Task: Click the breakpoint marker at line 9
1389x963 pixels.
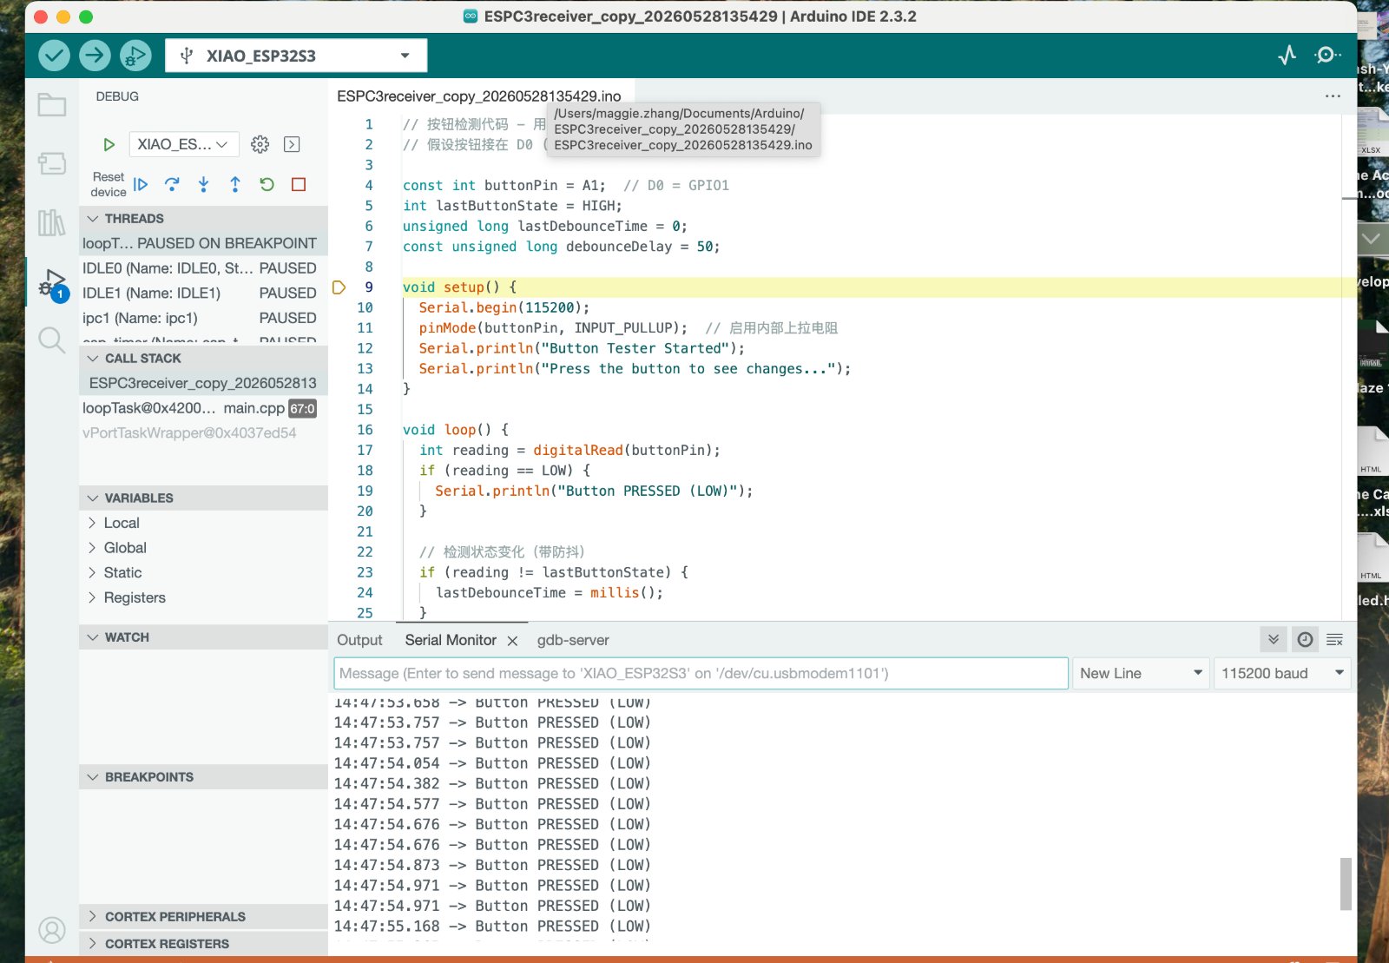Action: pyautogui.click(x=339, y=287)
